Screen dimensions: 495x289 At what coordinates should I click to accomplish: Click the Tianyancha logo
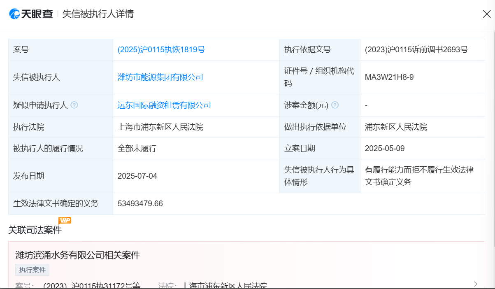31,14
